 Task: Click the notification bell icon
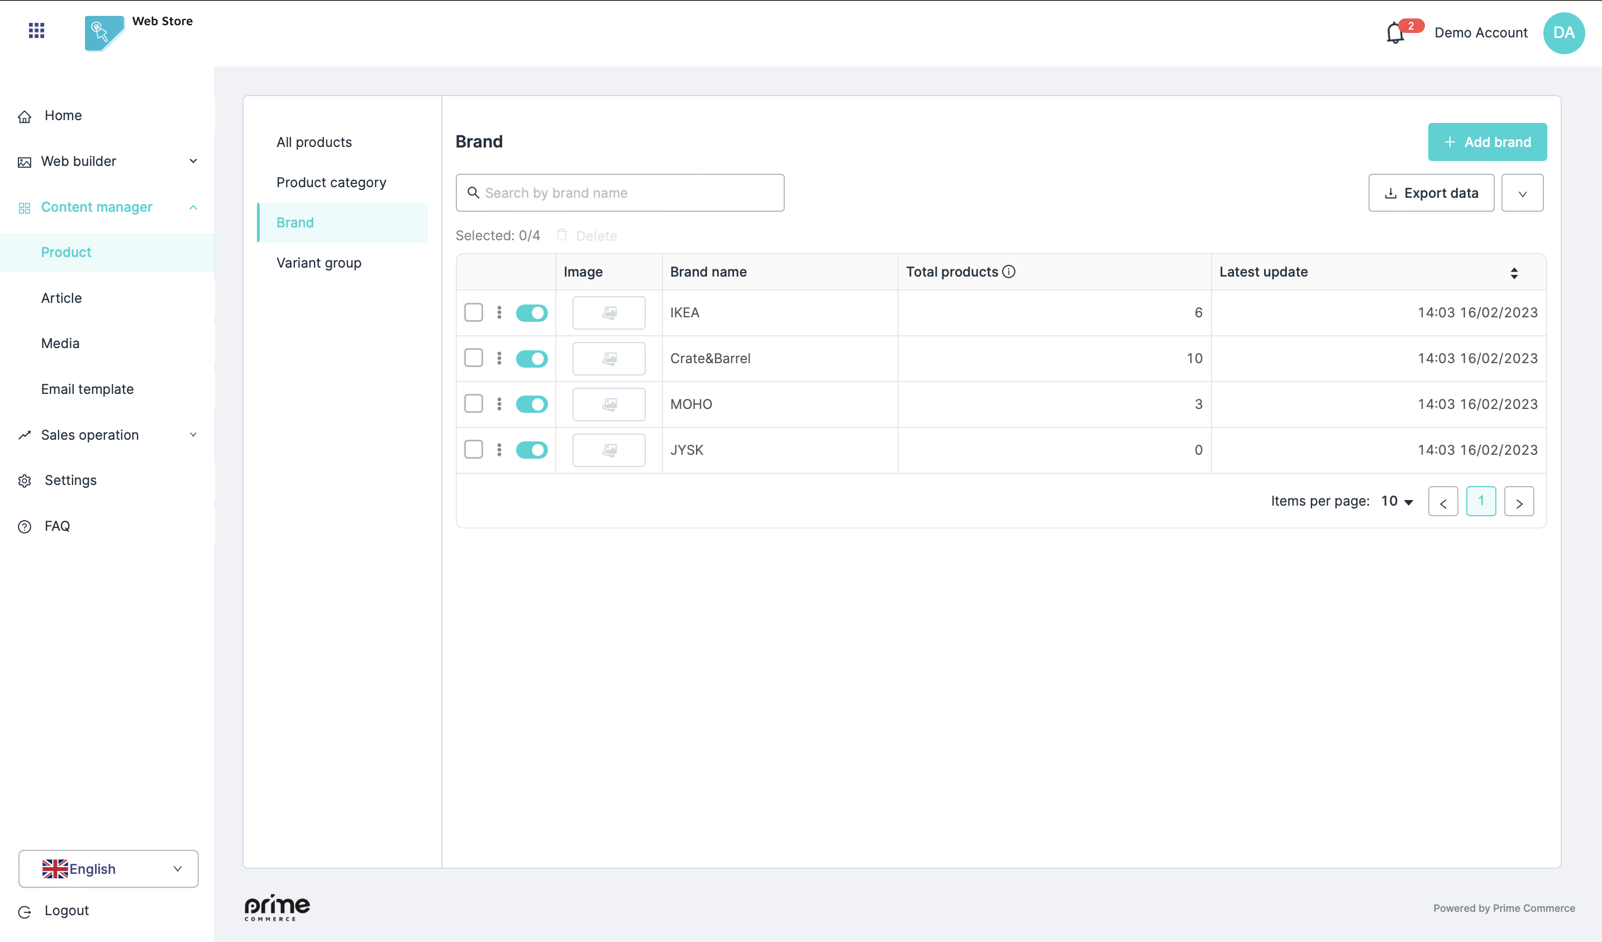click(x=1395, y=32)
